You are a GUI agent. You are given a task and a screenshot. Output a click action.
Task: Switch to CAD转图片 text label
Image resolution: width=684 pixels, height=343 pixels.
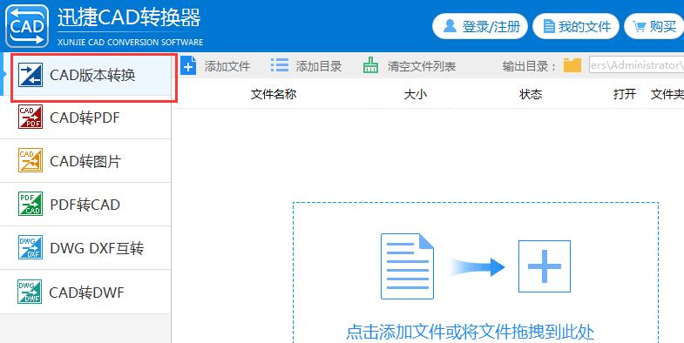(x=85, y=161)
